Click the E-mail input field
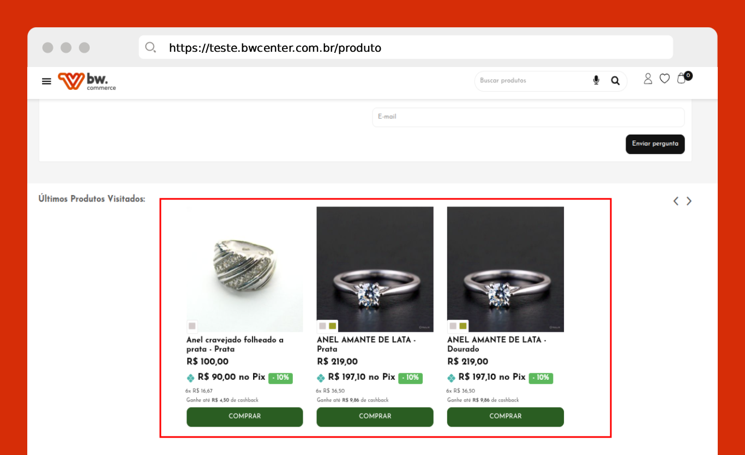The image size is (745, 455). [528, 117]
